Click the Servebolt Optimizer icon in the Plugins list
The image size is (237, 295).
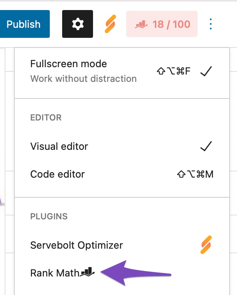click(207, 245)
